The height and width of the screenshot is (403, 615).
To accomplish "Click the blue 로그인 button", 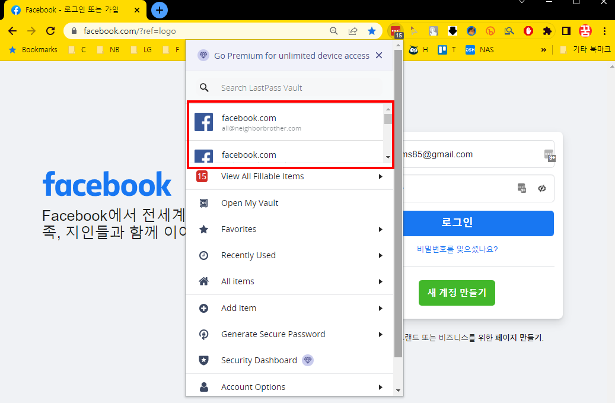I will (479, 223).
